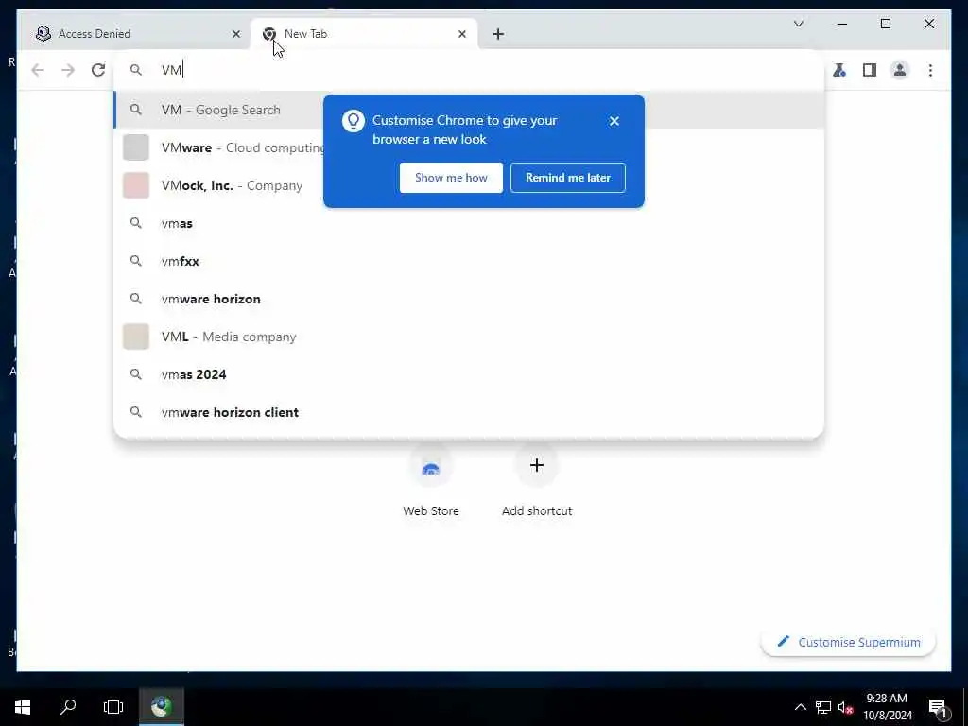Image resolution: width=968 pixels, height=726 pixels.
Task: Click the network tray icon
Action: click(x=822, y=707)
